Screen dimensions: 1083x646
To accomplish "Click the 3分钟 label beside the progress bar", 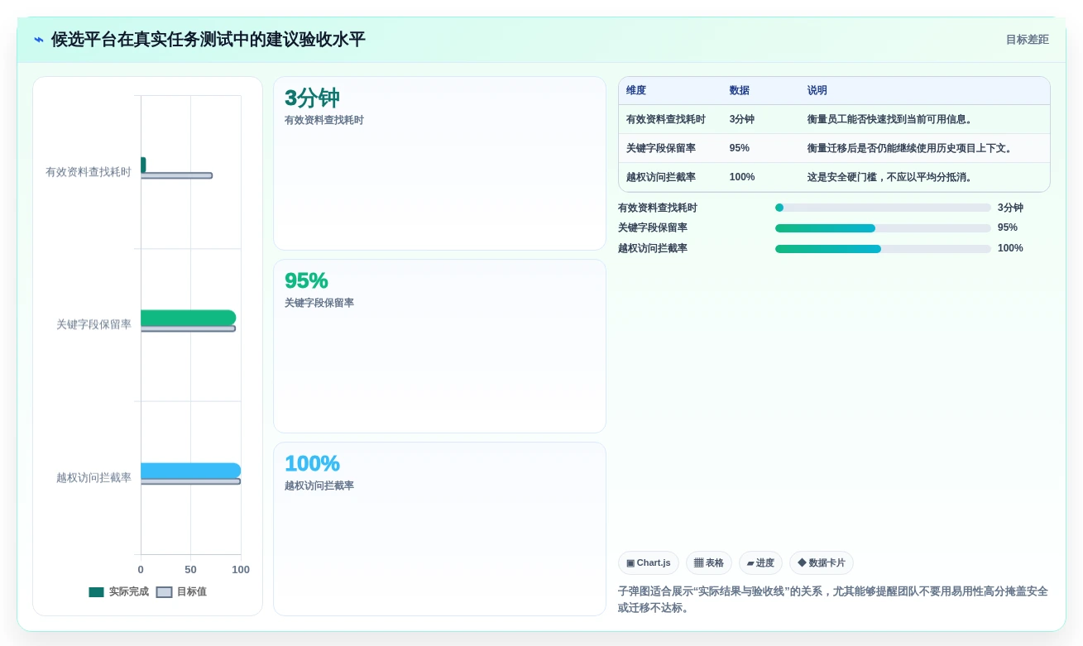I will [x=1010, y=208].
